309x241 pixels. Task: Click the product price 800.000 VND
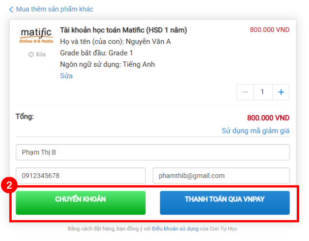click(270, 30)
